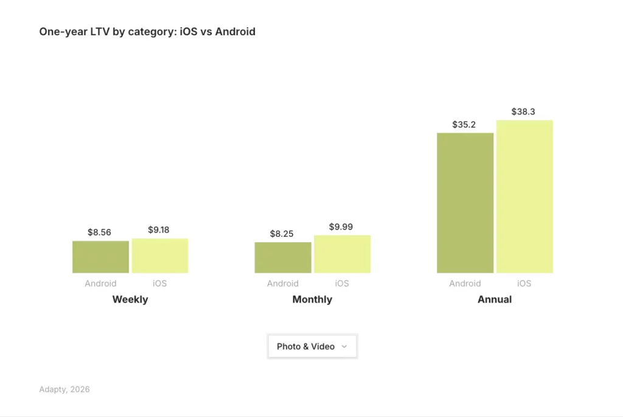Screen dimensions: 623x417
Task: Open the Adapty, 2026 source link
Action: pos(64,389)
